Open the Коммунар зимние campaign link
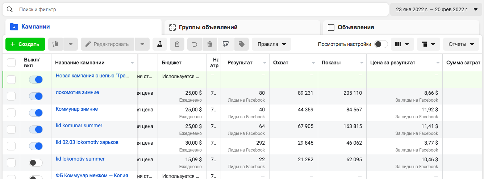Image resolution: width=484 pixels, height=179 pixels. coord(77,109)
